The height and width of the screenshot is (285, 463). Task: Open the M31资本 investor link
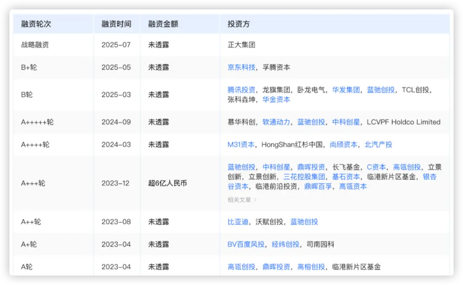point(241,144)
